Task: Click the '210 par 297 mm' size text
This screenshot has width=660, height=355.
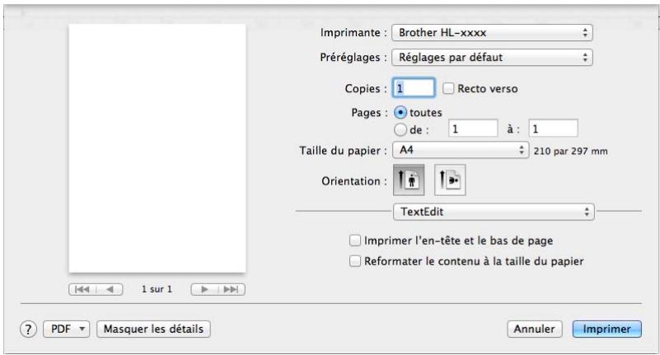Action: coord(571,151)
